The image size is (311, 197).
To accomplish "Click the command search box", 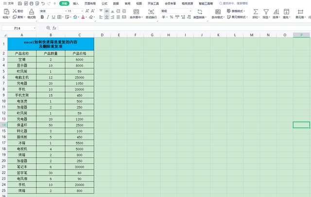I will [x=234, y=3].
